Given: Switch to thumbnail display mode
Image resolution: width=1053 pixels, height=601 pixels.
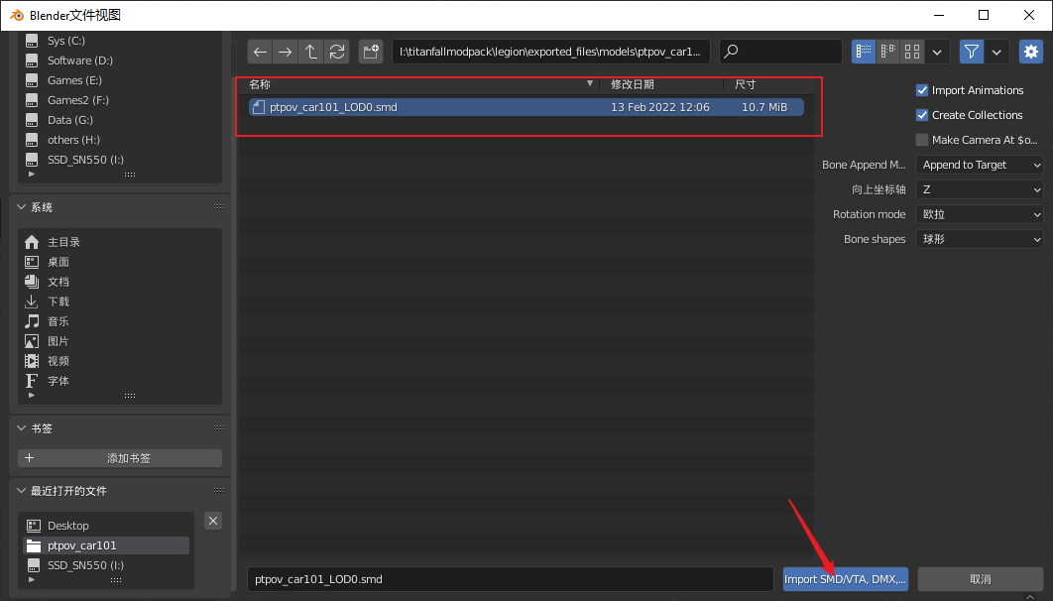Looking at the screenshot, I should (x=912, y=52).
